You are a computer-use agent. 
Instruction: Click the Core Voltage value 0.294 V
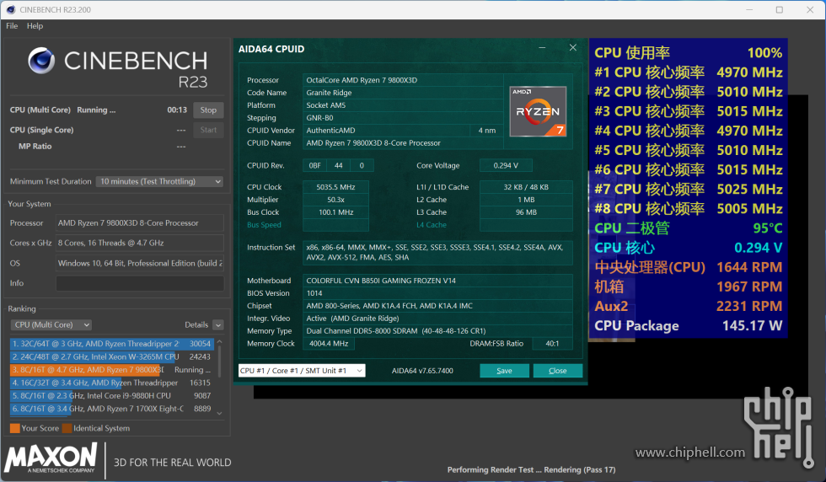coord(506,165)
